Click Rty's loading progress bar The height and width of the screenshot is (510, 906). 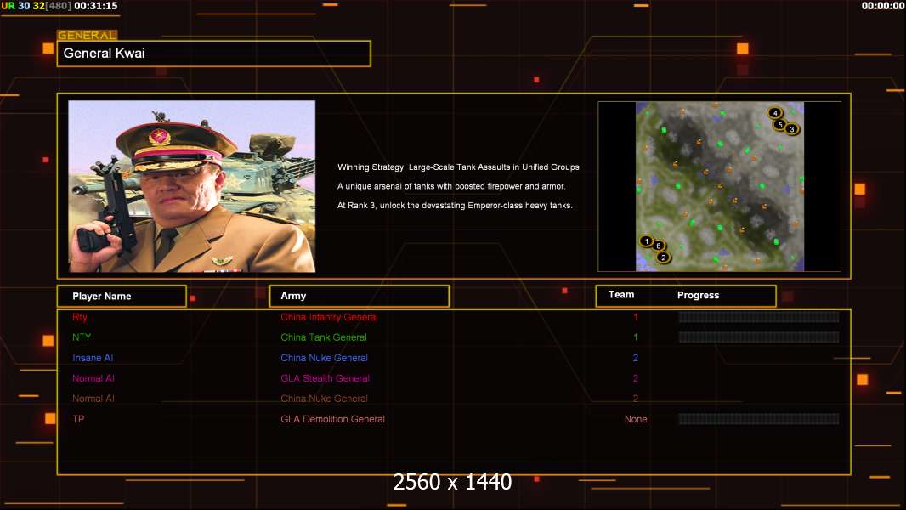coord(758,317)
